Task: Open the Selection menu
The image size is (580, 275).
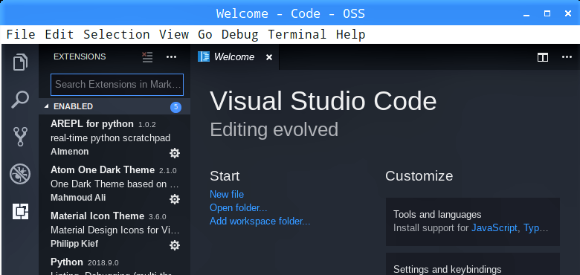Action: click(117, 34)
